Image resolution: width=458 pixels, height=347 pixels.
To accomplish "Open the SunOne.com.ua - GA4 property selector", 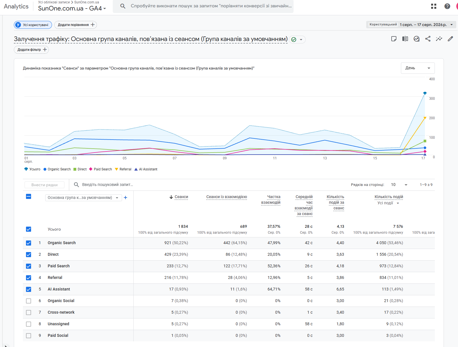I will [72, 8].
